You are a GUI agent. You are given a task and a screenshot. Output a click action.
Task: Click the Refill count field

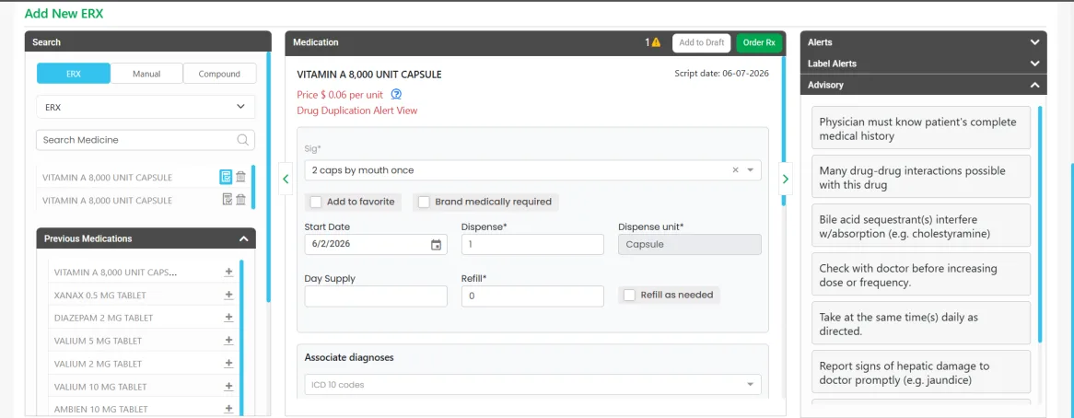click(x=532, y=296)
